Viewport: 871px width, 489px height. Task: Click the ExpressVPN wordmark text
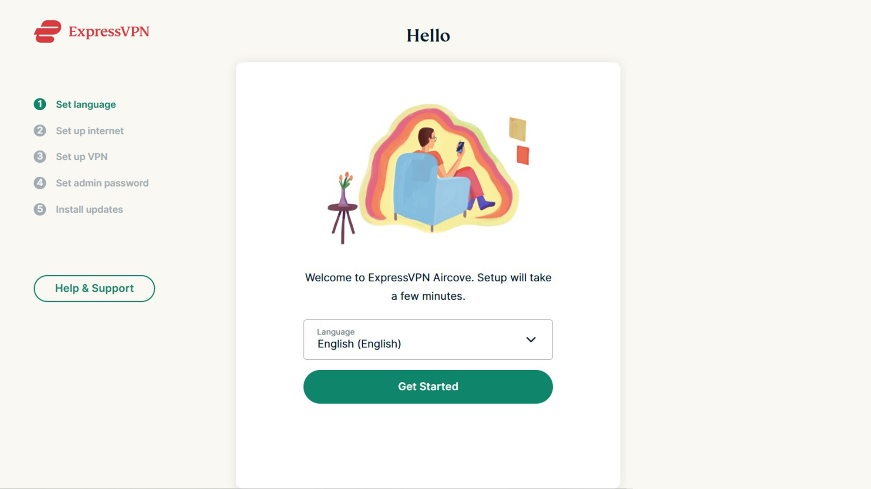pos(109,31)
